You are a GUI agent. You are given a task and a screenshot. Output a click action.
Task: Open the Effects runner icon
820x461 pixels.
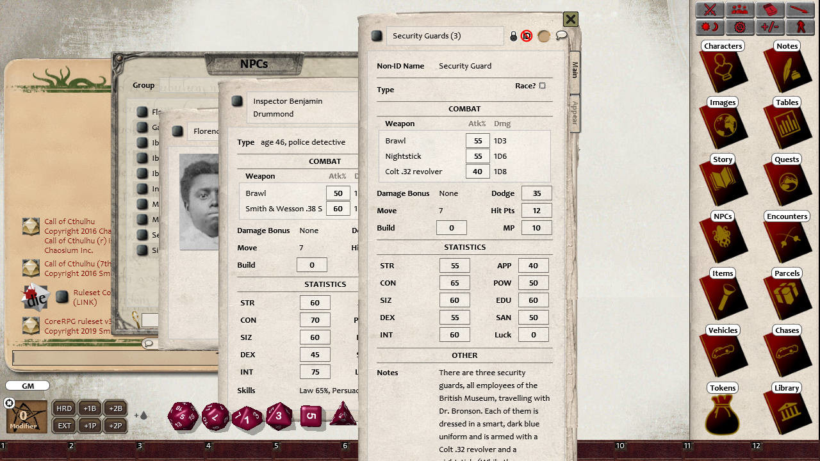click(x=799, y=27)
